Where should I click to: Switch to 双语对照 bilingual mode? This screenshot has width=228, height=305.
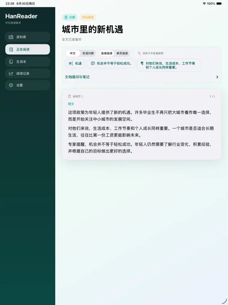click(88, 53)
